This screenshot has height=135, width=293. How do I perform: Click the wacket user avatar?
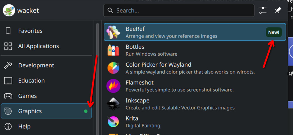9,10
